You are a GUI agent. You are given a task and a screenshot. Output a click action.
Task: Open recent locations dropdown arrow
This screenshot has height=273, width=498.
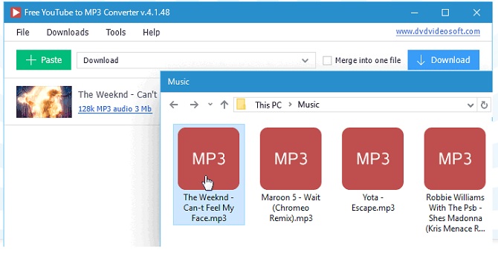(x=210, y=105)
